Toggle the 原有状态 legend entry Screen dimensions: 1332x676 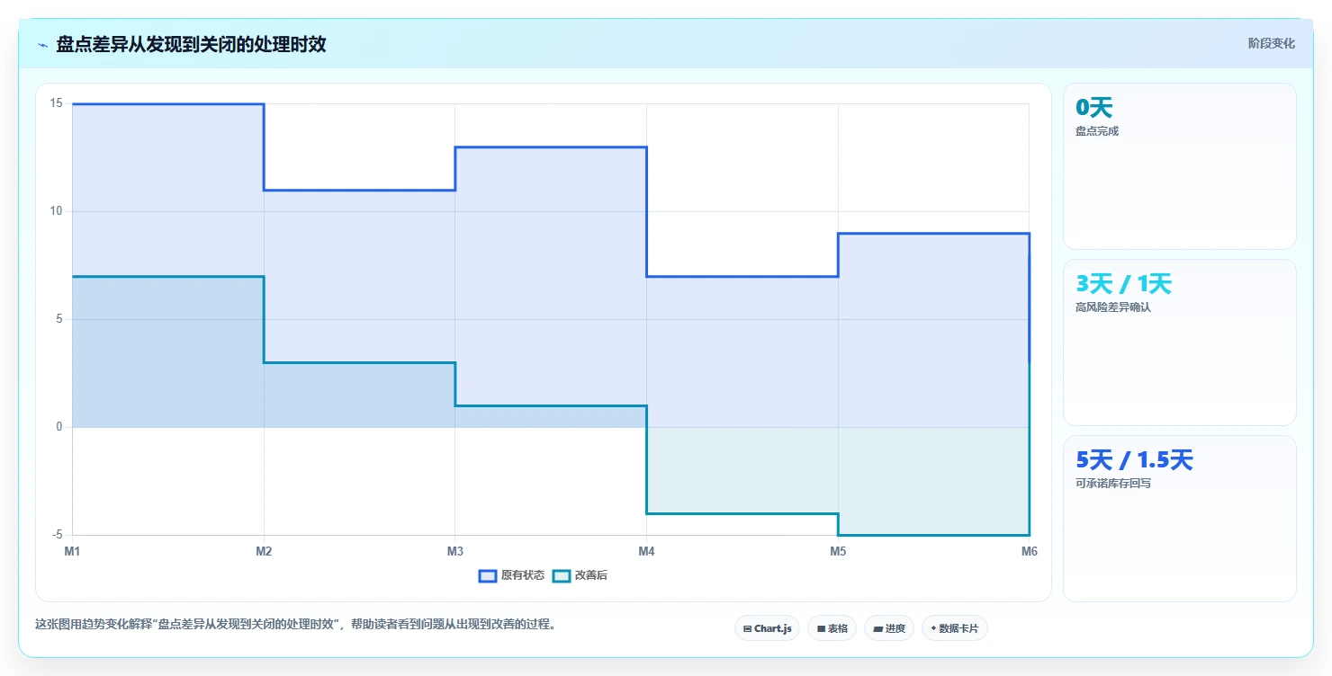pyautogui.click(x=512, y=575)
